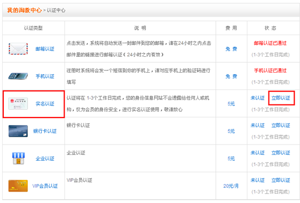Click the blue bank card icon

pyautogui.click(x=18, y=131)
